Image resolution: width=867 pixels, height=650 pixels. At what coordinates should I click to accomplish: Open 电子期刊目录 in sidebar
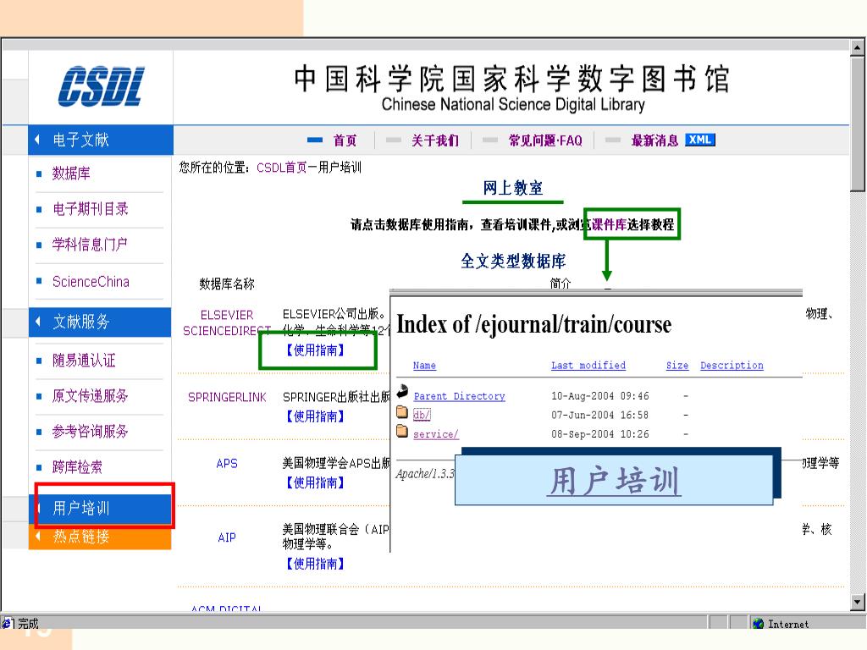coord(91,209)
